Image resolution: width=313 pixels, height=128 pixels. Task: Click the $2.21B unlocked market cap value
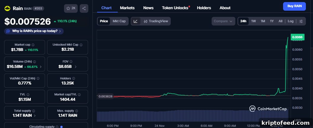tap(68, 49)
